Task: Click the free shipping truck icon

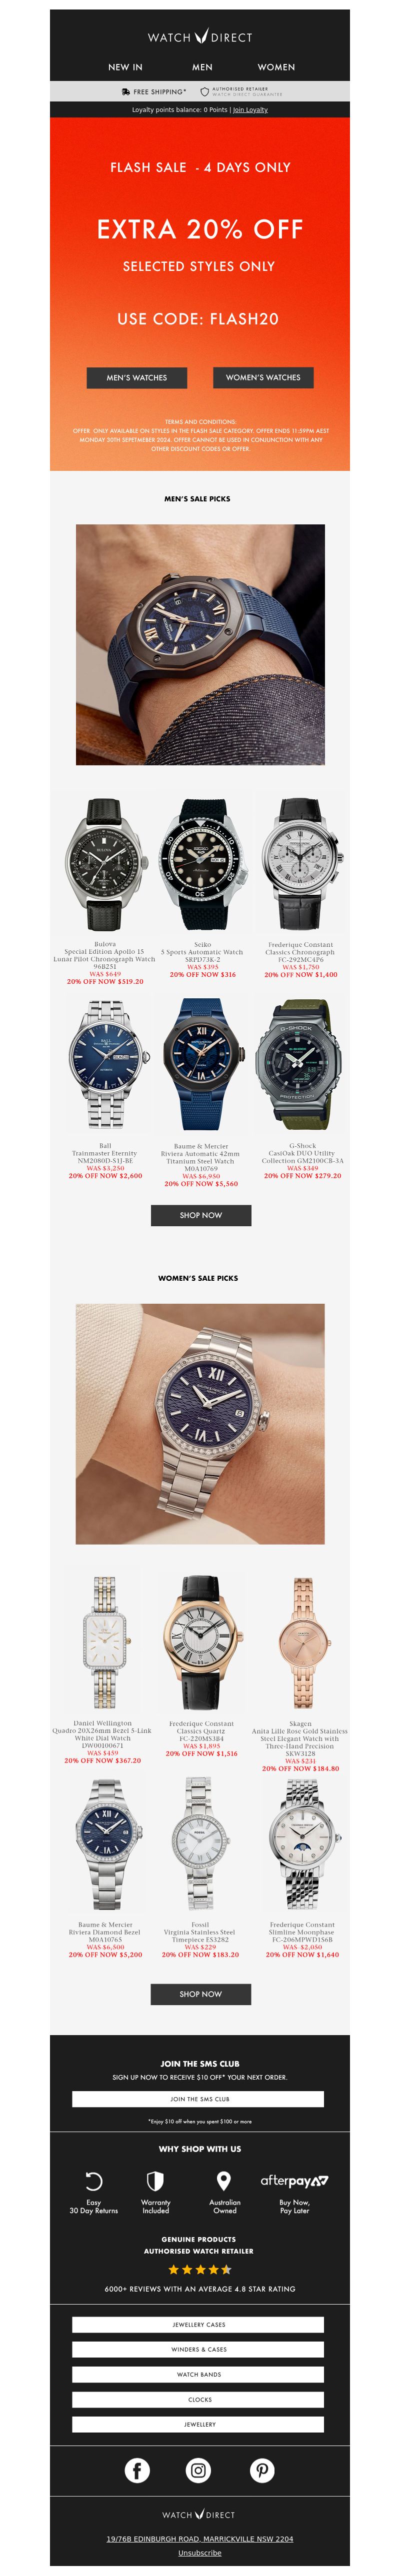Action: (x=125, y=91)
